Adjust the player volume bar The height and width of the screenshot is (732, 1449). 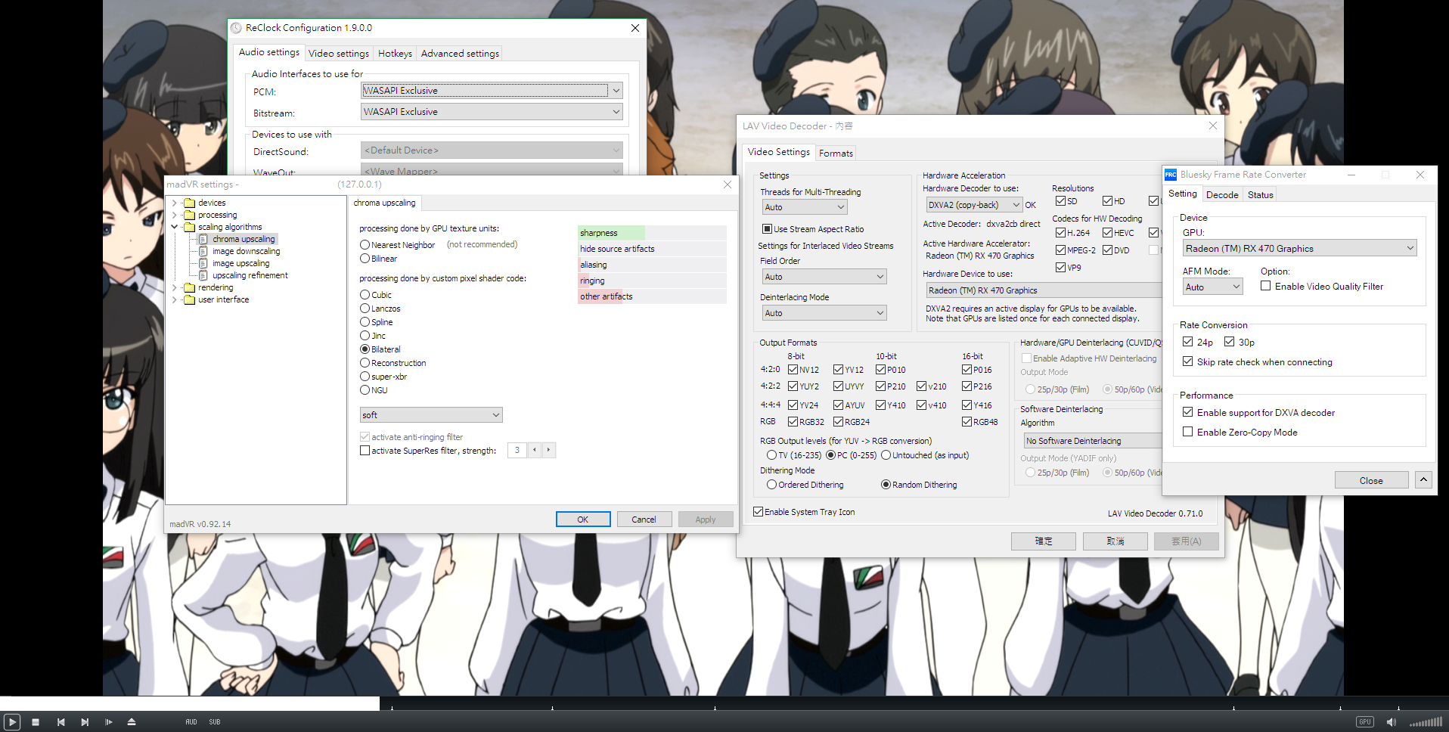coord(1426,722)
